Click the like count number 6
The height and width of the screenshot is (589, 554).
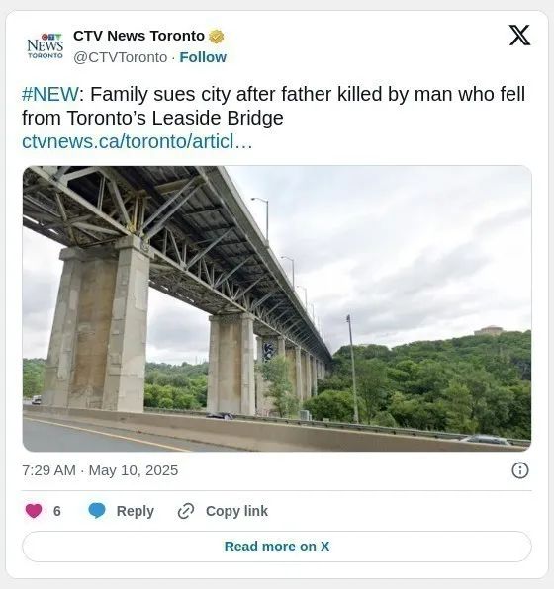[x=57, y=511]
